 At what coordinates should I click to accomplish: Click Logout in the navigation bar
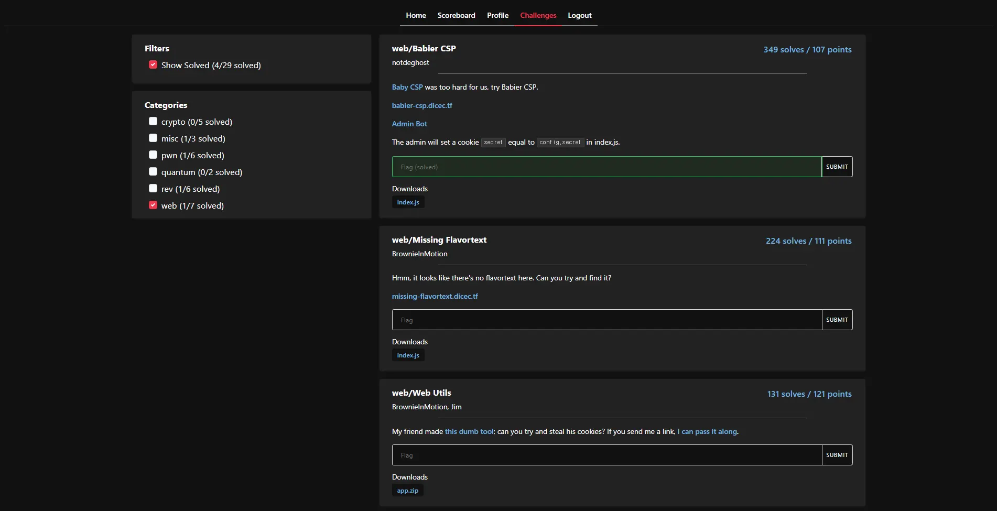pos(579,15)
